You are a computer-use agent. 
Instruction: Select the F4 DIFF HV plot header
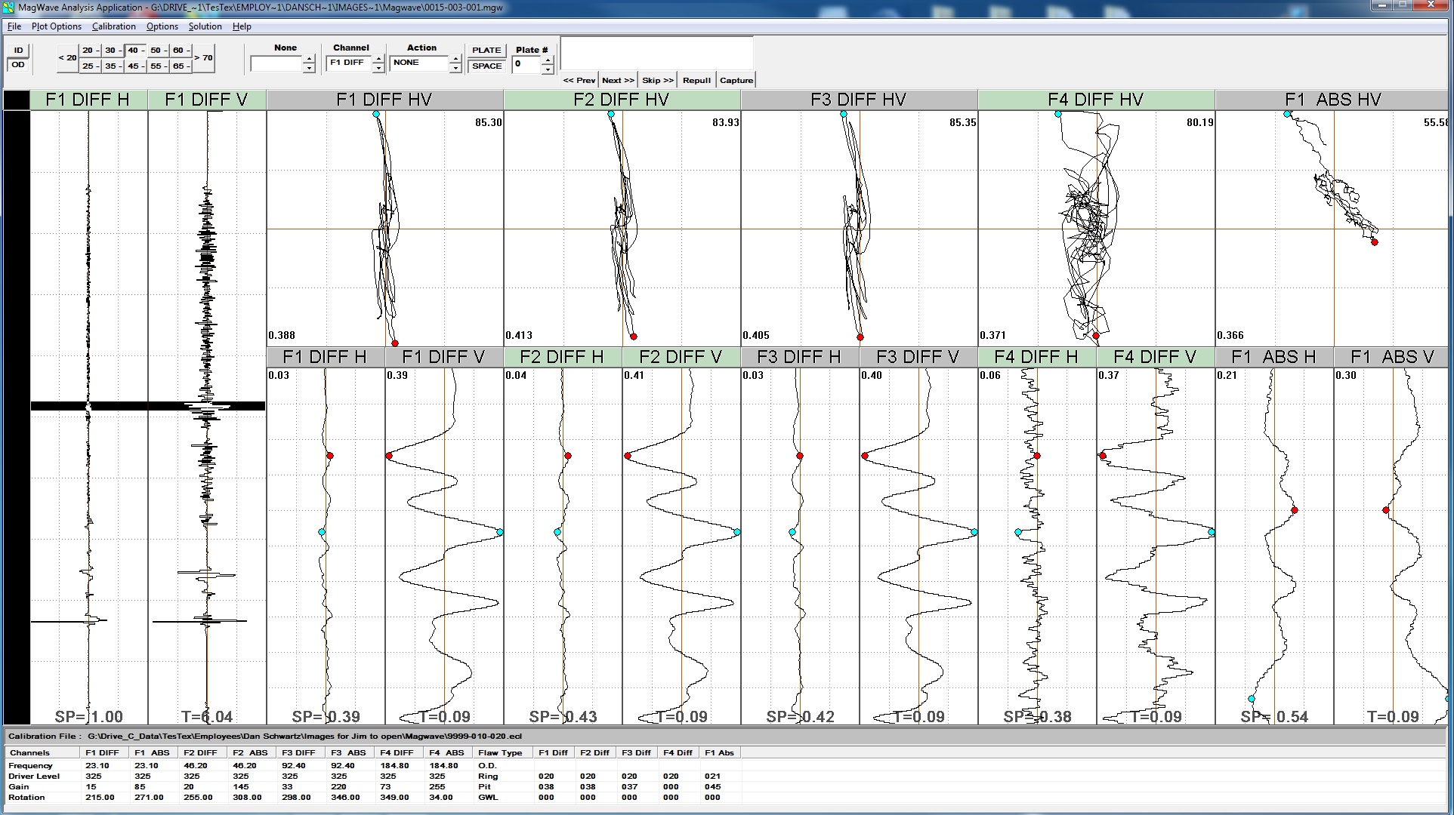pos(1097,100)
